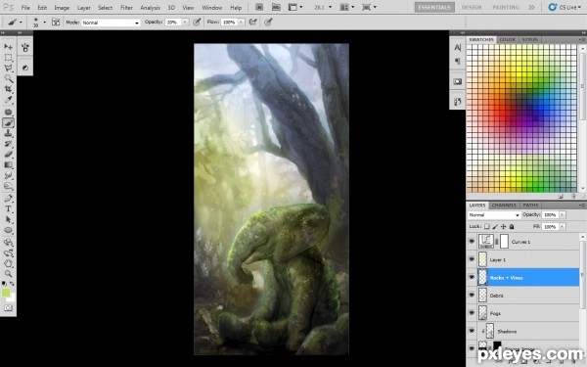Image resolution: width=587 pixels, height=367 pixels.
Task: Toggle lock transparent pixels
Action: (486, 227)
